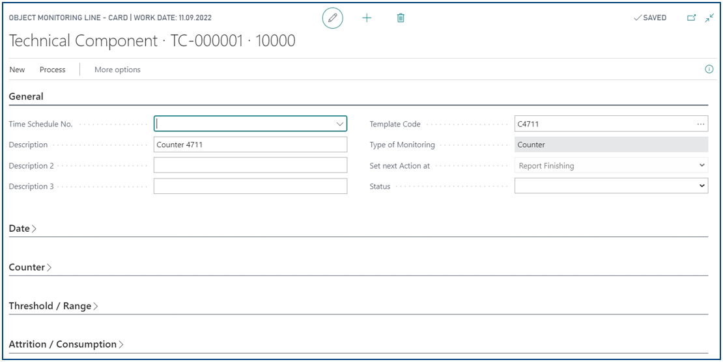Open the New menu
The image size is (723, 362).
tap(18, 70)
